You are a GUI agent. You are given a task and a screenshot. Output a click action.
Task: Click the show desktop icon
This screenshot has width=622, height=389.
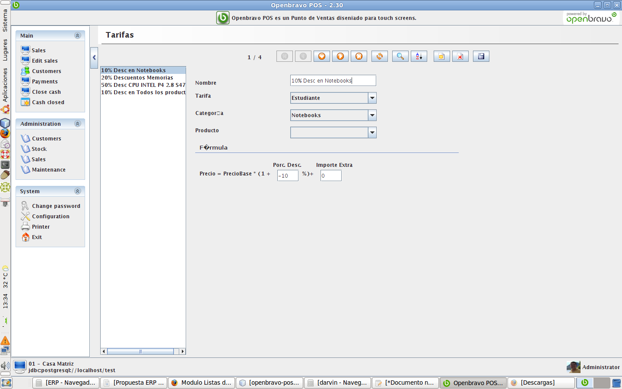(x=6, y=383)
